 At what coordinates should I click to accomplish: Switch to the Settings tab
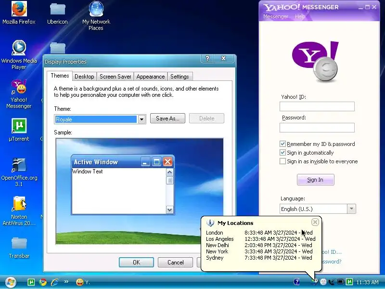point(180,77)
